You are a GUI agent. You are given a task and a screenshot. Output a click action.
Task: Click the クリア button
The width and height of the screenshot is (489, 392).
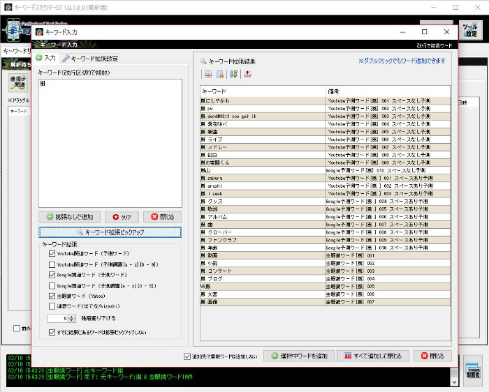point(122,217)
